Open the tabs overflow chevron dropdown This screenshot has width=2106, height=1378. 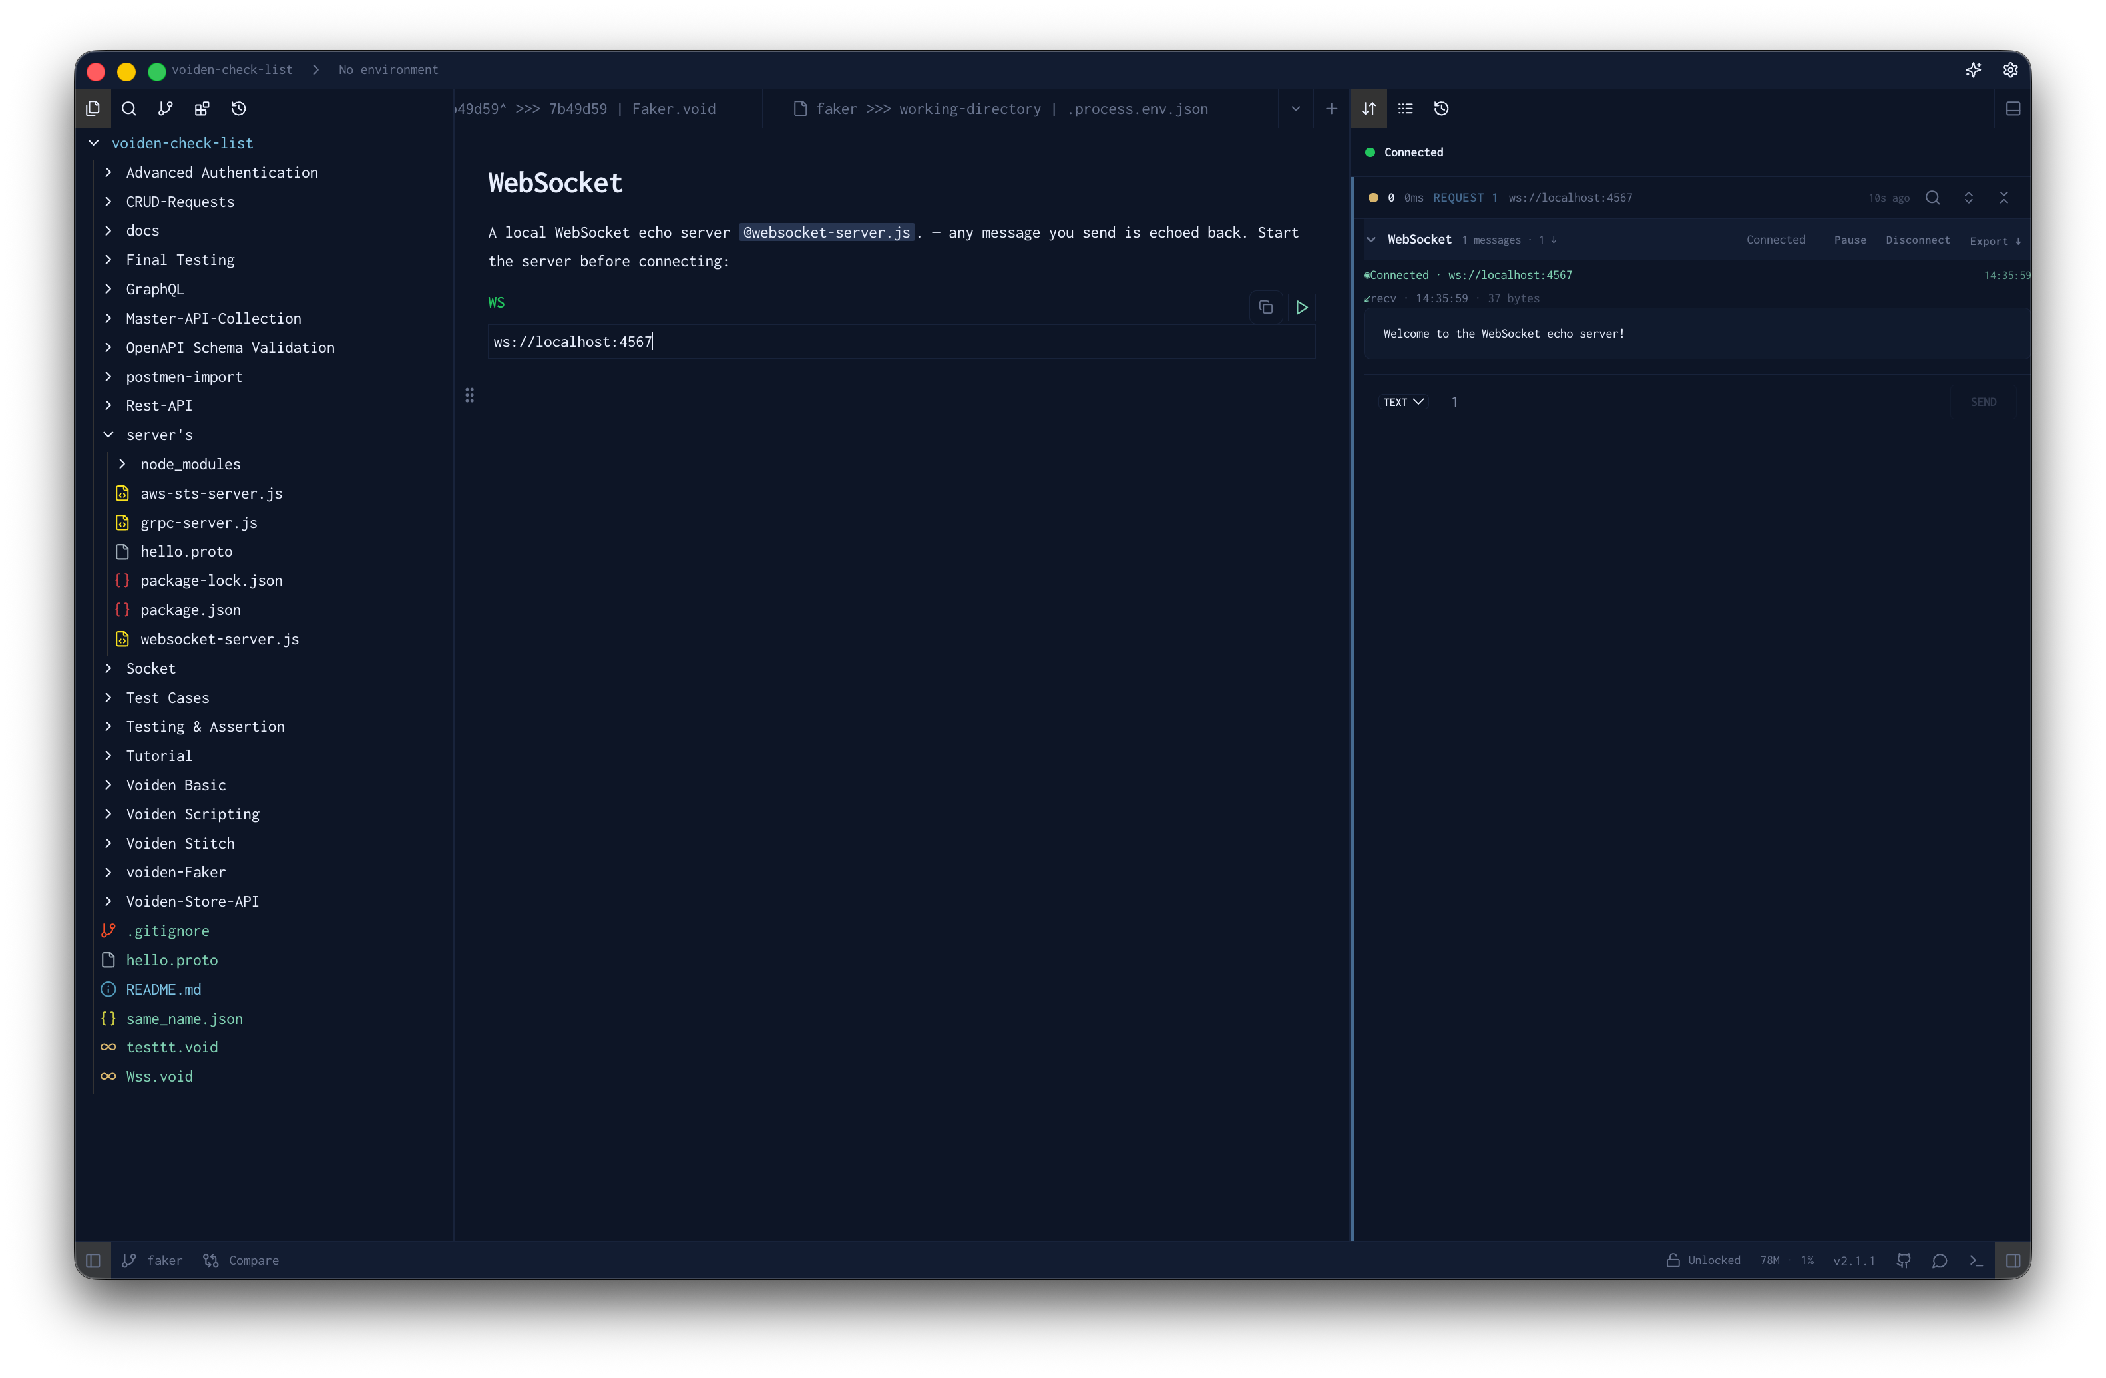(x=1295, y=108)
